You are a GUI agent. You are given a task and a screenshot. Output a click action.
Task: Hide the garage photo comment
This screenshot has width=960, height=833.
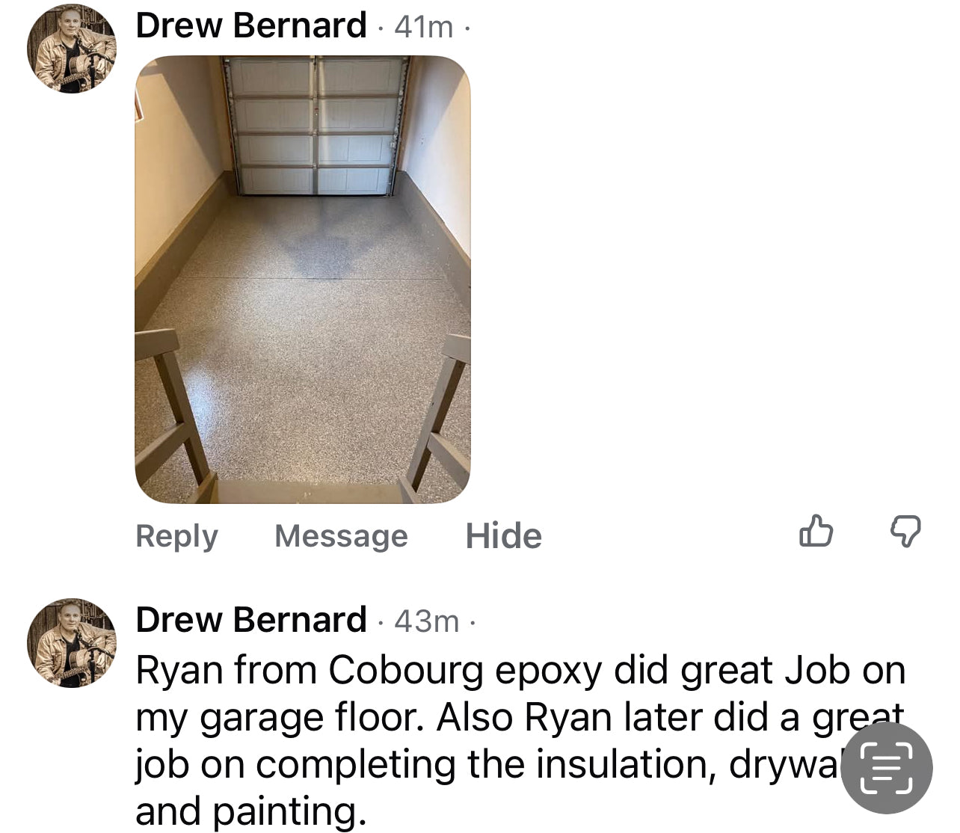tap(503, 536)
